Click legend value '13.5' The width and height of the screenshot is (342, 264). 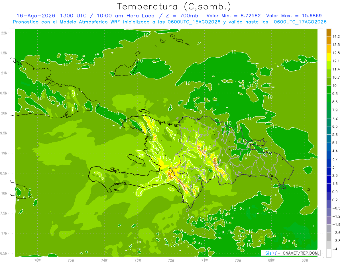pyautogui.click(x=336, y=45)
